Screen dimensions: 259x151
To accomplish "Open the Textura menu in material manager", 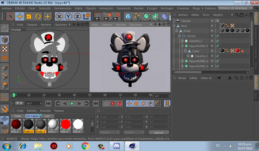I will [x=59, y=111].
